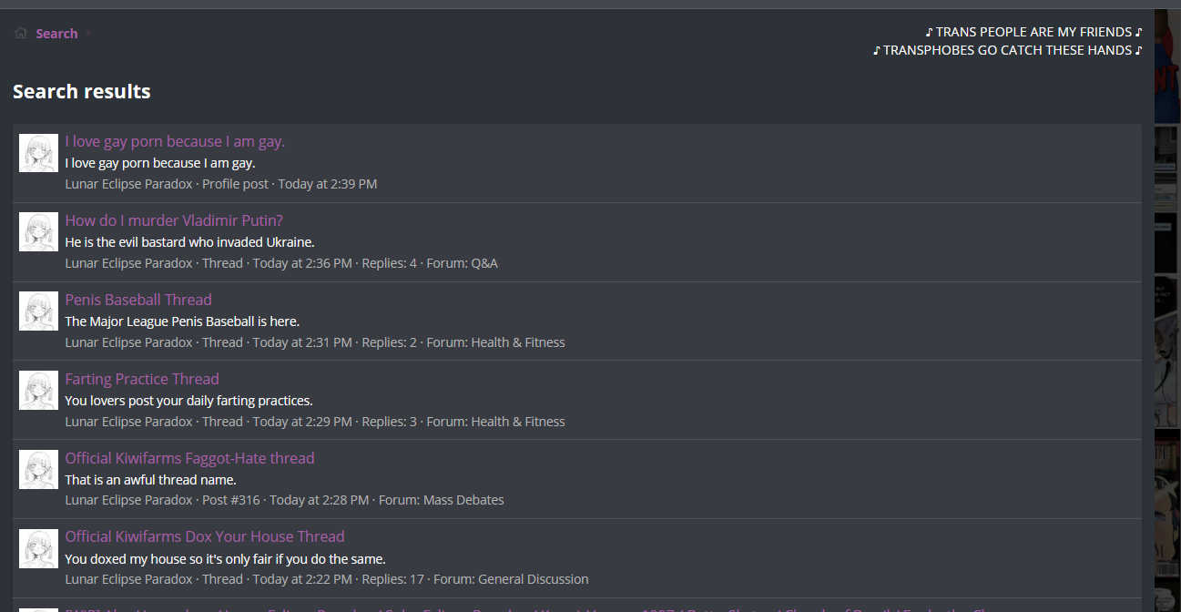The width and height of the screenshot is (1181, 612).
Task: Click the "You lovers post your daily farting practices." snippet
Action: pos(188,401)
